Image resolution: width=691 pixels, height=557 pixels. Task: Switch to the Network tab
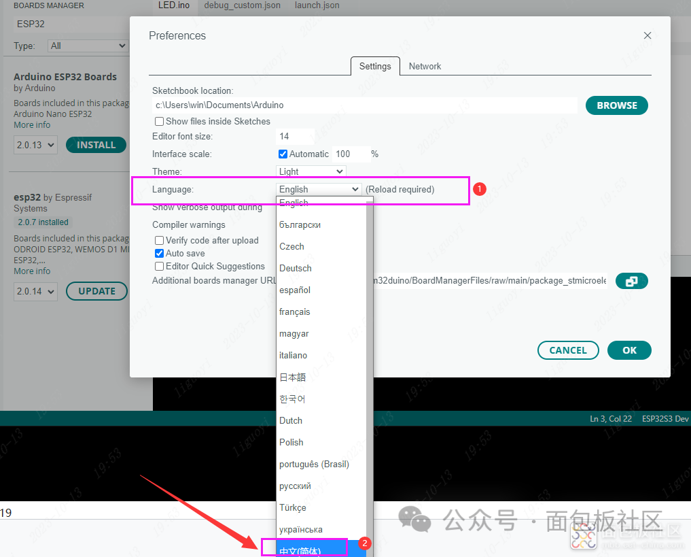click(x=425, y=66)
